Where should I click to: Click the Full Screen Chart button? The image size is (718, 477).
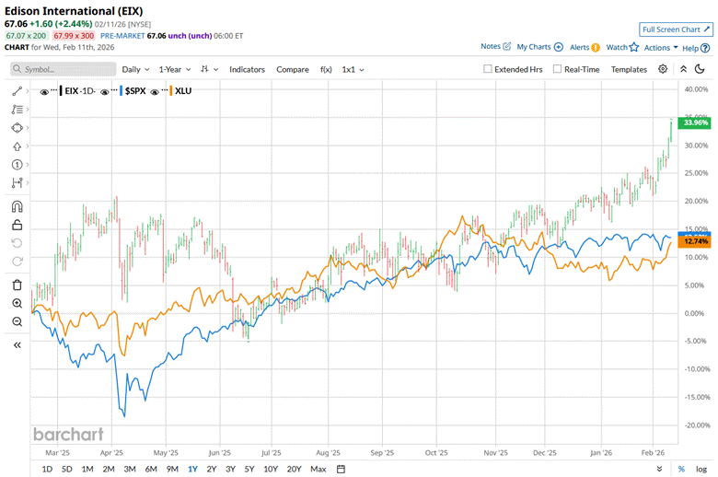(x=677, y=29)
